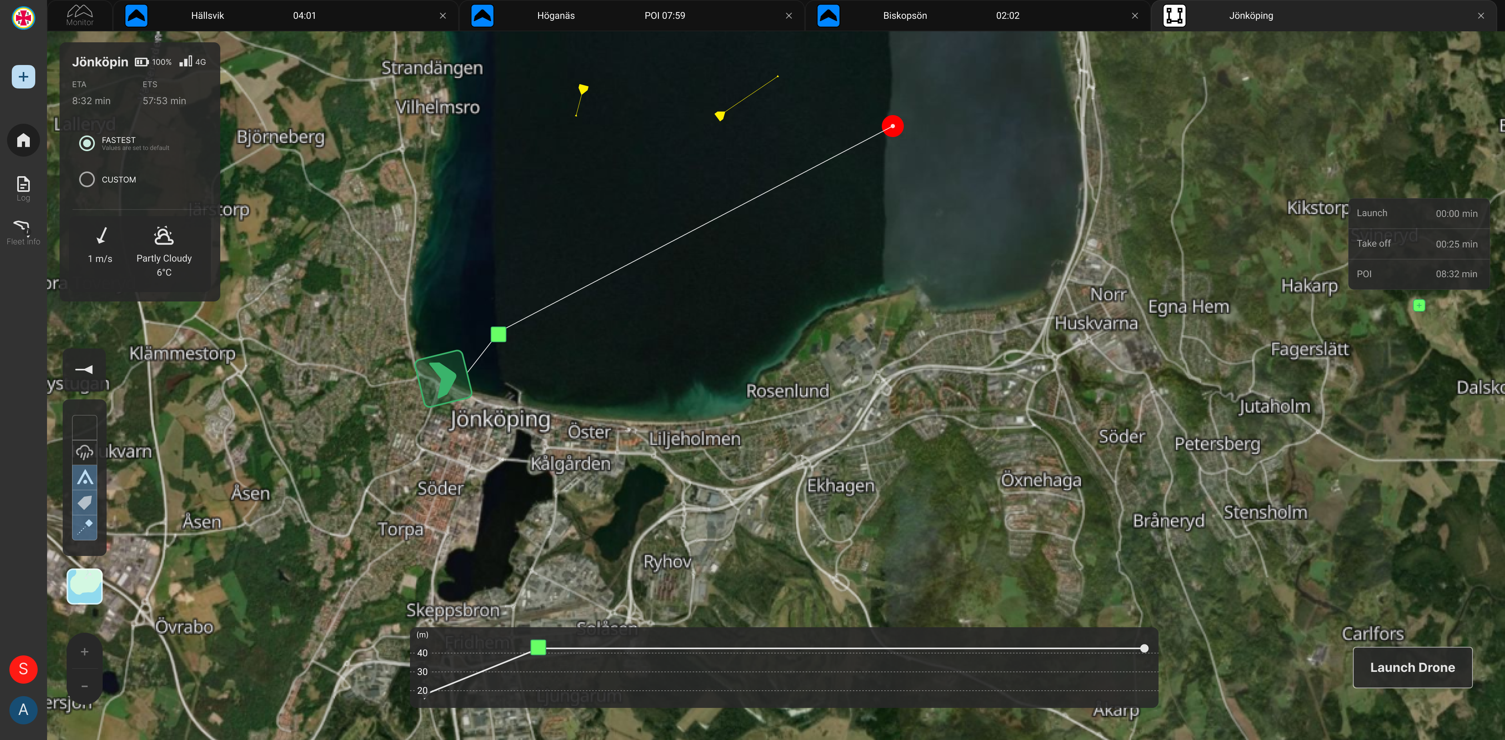Go to the Home view
The height and width of the screenshot is (740, 1505).
(24, 140)
